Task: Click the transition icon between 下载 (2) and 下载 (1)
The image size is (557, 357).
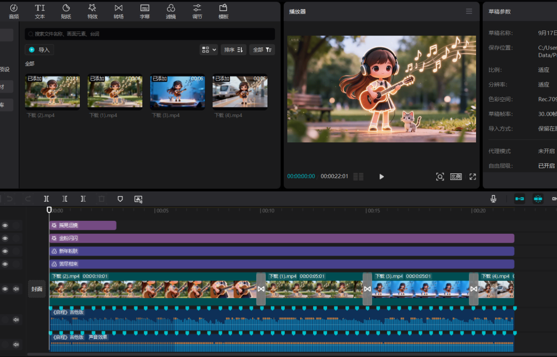Action: click(261, 289)
